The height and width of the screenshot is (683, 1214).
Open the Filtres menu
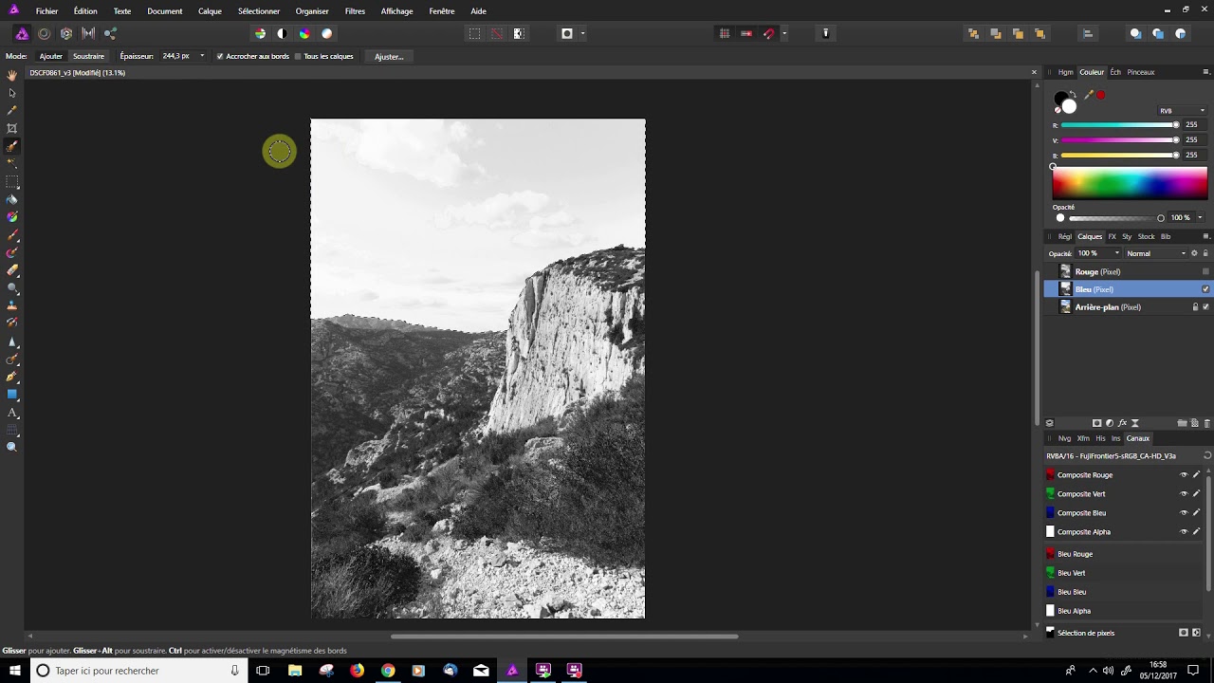pyautogui.click(x=355, y=11)
